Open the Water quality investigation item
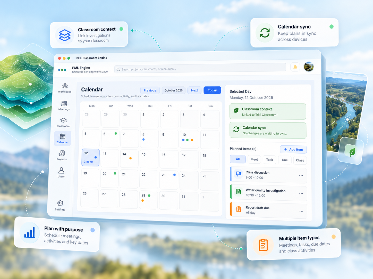 tap(268, 193)
